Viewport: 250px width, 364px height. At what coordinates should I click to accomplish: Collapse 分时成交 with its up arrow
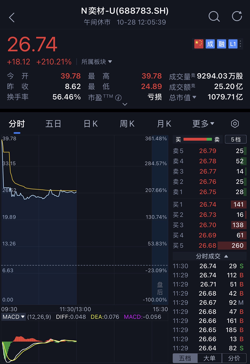click(226, 256)
